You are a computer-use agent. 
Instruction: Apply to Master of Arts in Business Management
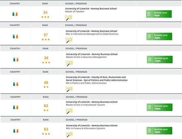tap(160, 59)
